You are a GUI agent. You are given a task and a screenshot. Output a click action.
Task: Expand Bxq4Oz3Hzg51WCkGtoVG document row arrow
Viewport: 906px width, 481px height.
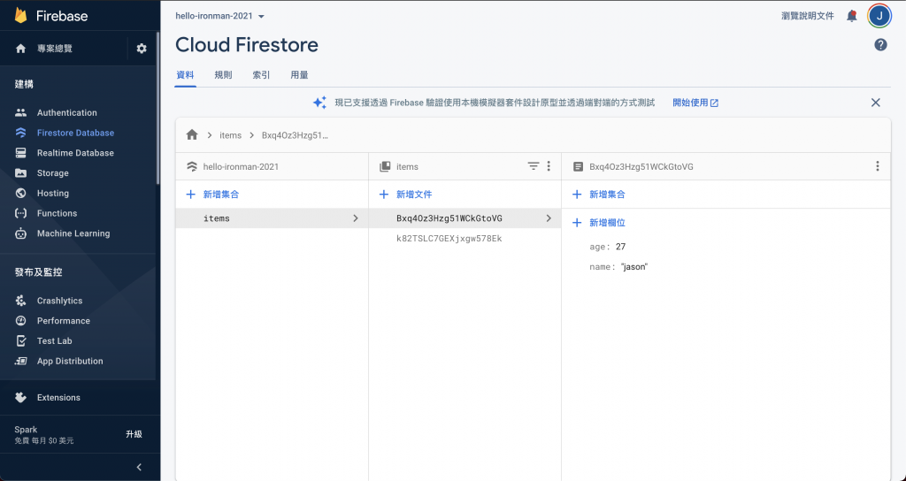point(549,218)
